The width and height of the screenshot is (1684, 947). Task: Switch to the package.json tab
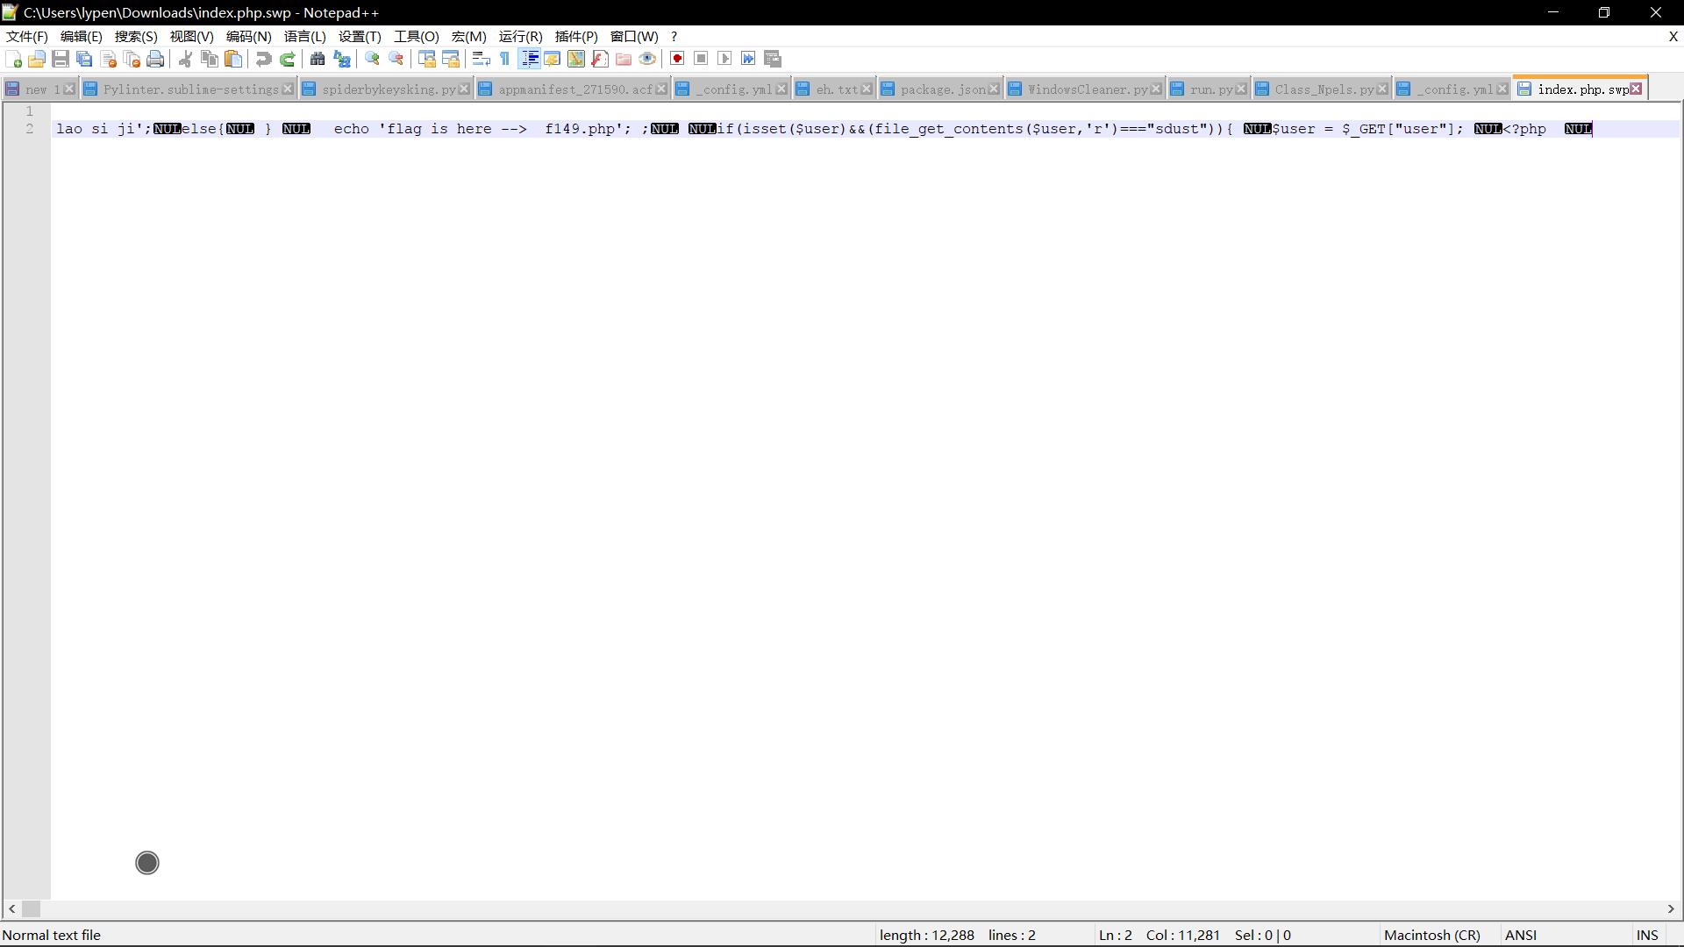[942, 89]
